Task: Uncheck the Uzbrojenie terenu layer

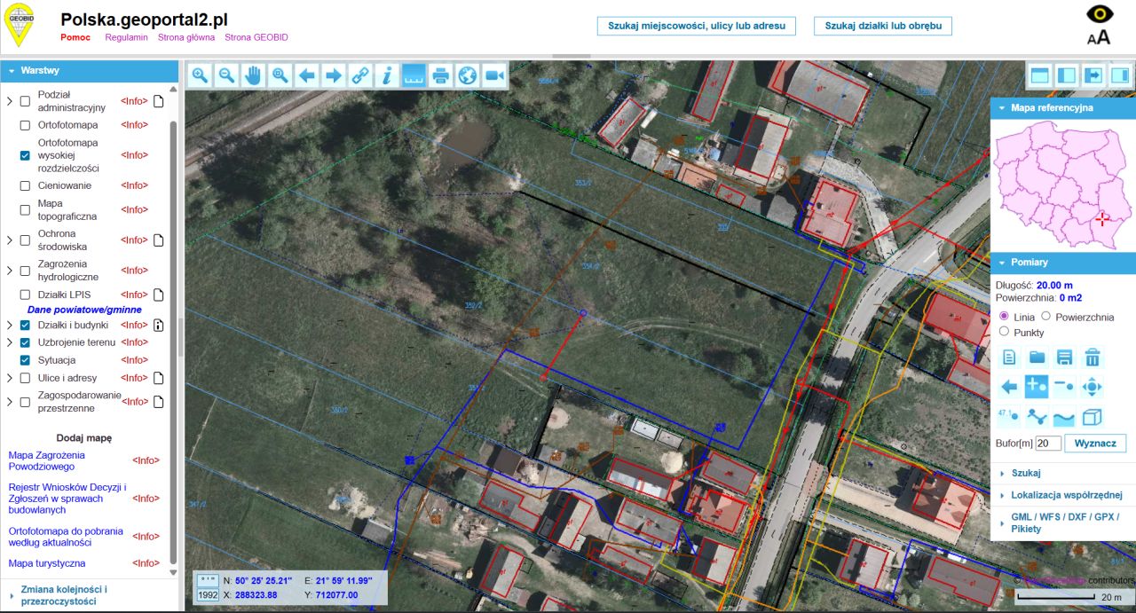Action: 25,342
